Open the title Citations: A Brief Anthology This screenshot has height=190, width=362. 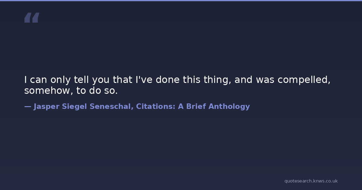(x=193, y=106)
